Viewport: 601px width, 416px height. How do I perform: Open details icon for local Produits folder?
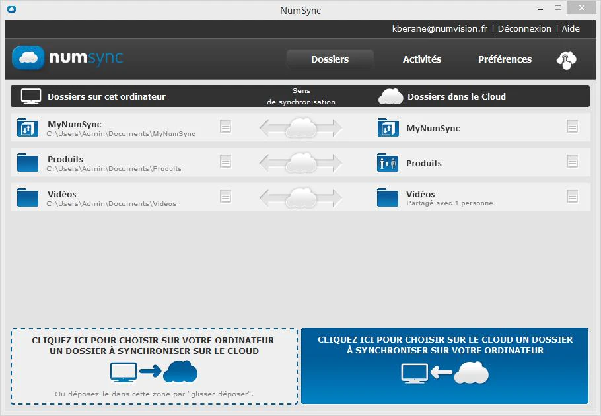click(225, 161)
